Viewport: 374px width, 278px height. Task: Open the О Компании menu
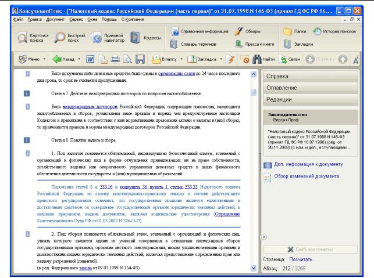133,20
